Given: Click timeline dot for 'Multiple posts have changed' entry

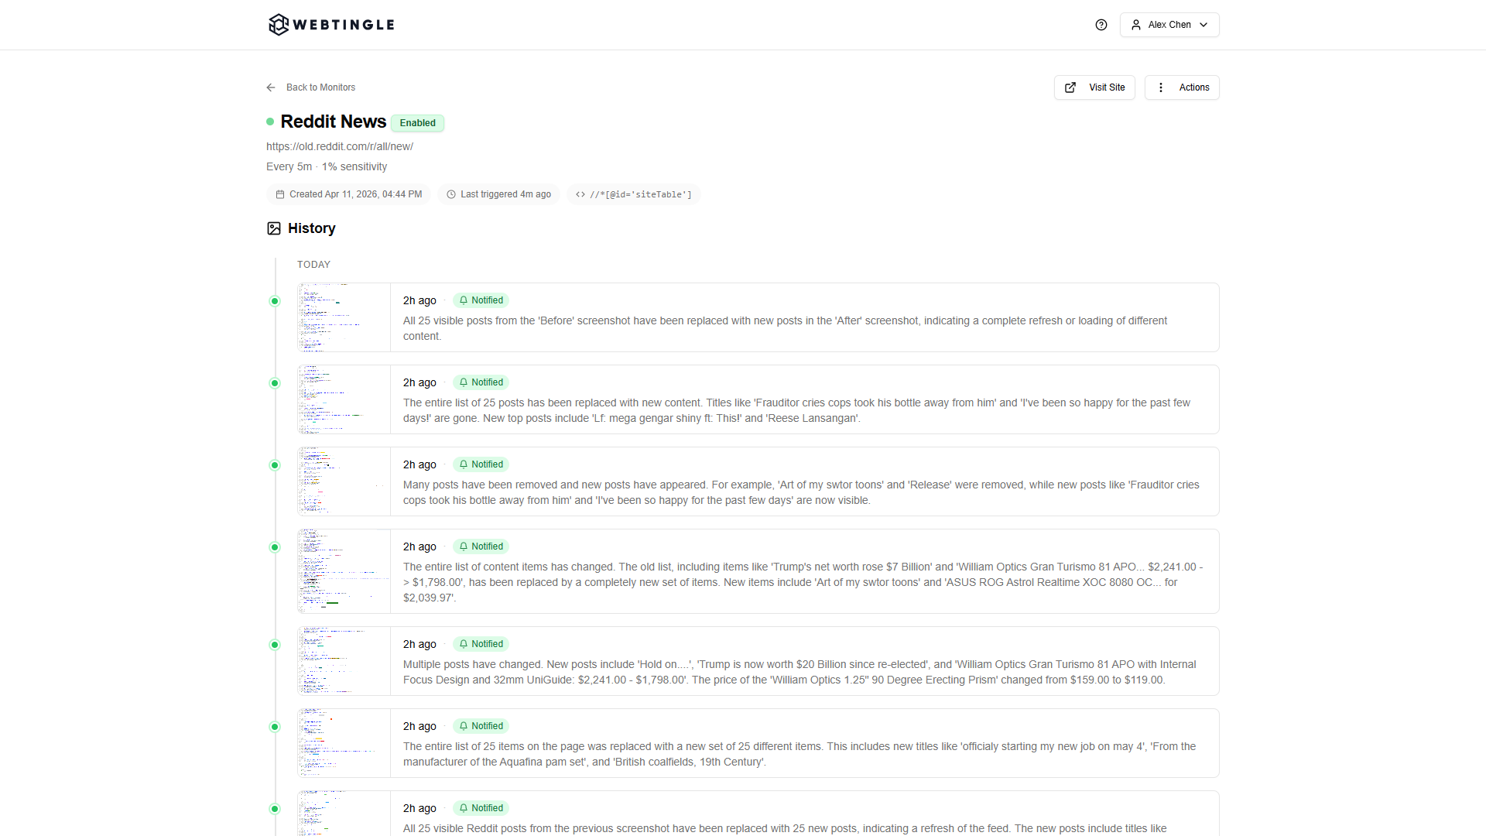Looking at the screenshot, I should coord(275,645).
